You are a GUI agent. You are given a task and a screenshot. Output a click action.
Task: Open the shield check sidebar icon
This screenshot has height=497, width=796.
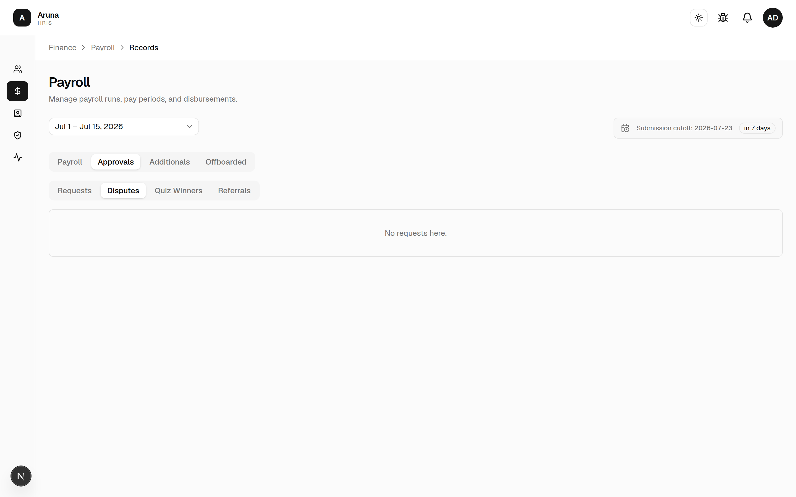click(18, 135)
